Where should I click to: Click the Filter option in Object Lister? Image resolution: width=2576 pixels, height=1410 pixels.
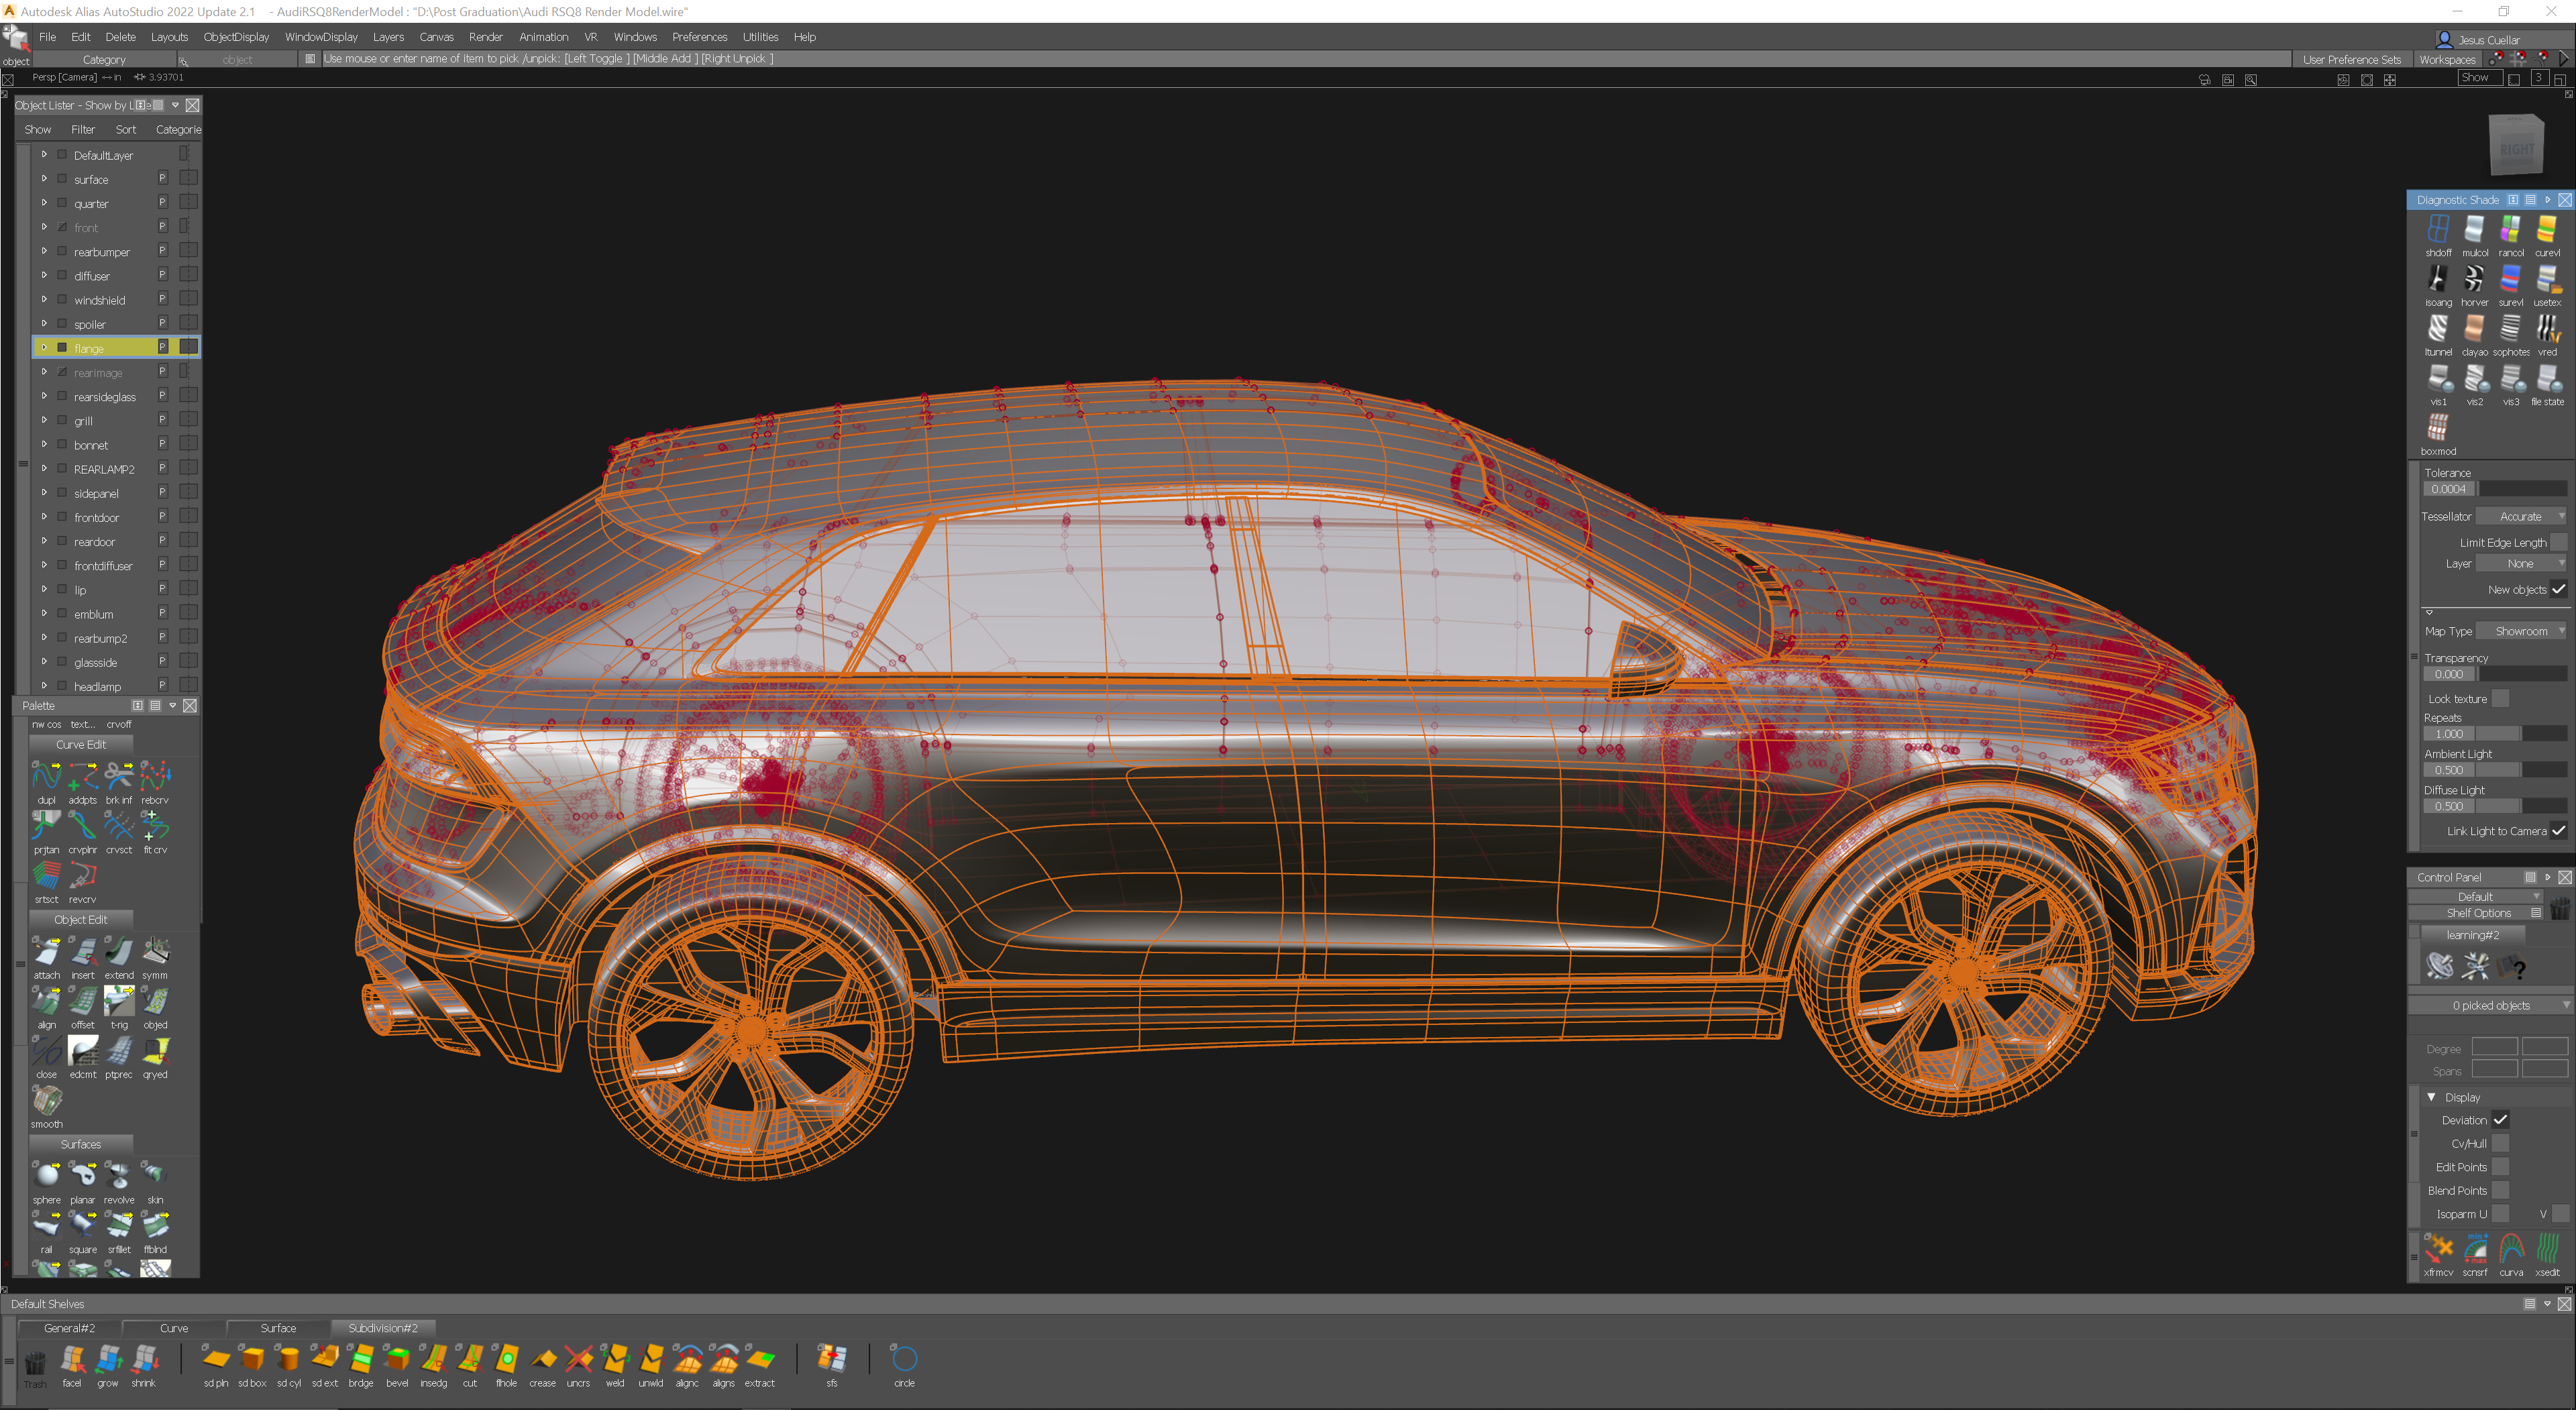83,129
